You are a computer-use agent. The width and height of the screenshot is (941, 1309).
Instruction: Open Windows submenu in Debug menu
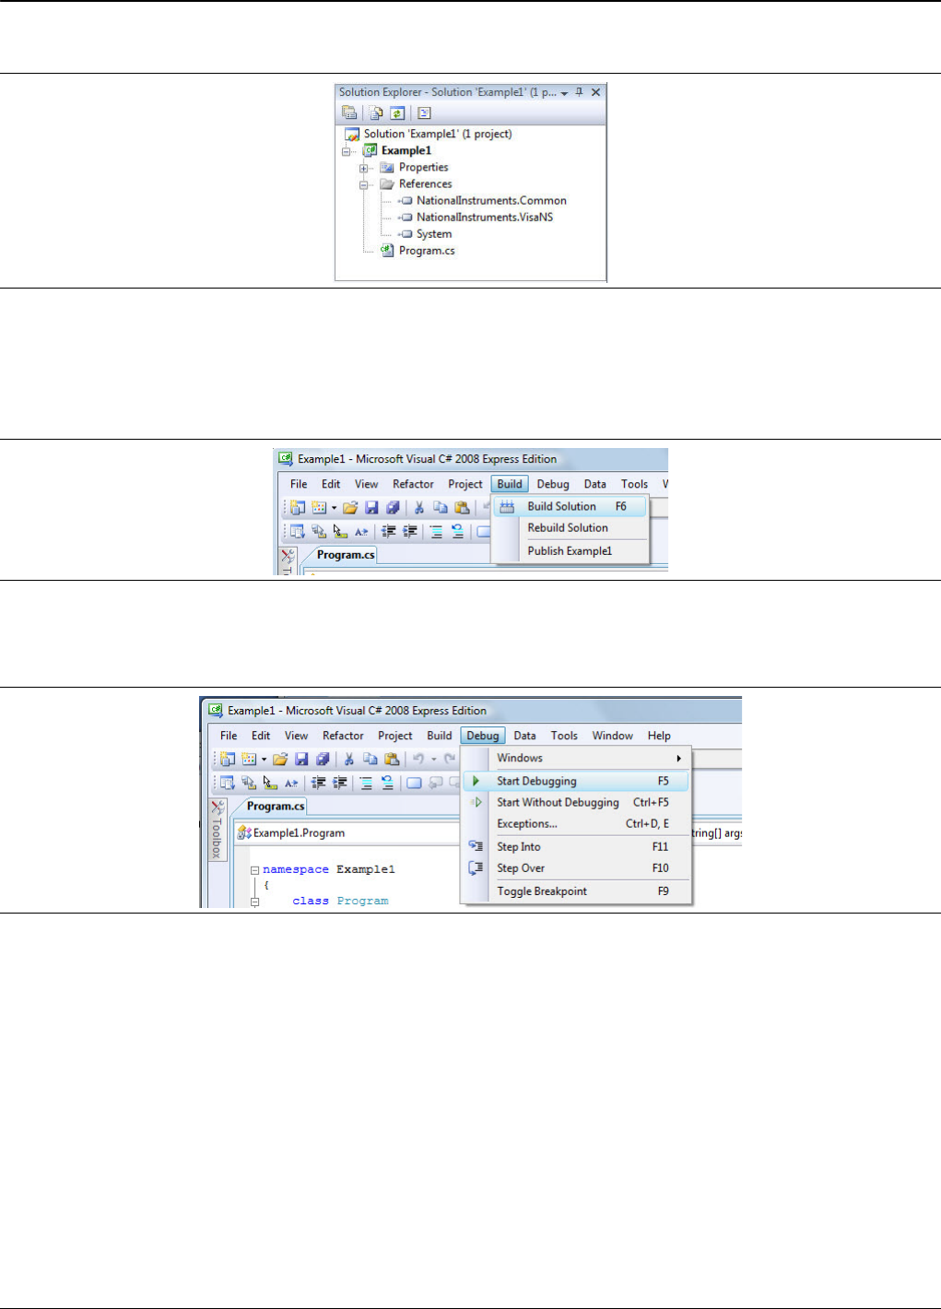pos(577,758)
